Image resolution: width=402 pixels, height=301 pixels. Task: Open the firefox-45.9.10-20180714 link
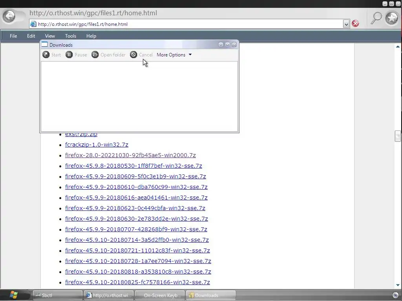pyautogui.click(x=137, y=240)
